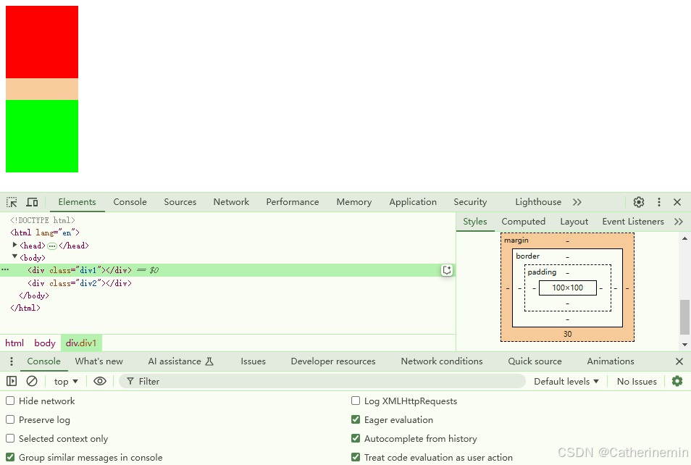Open the Lighthouse tab

point(538,202)
